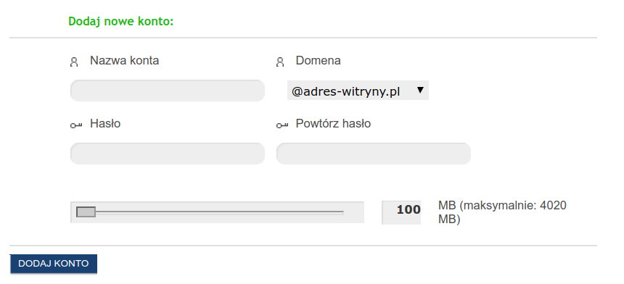Click the domain dropdown arrow
Viewport: 624px width, 284px height.
[420, 90]
